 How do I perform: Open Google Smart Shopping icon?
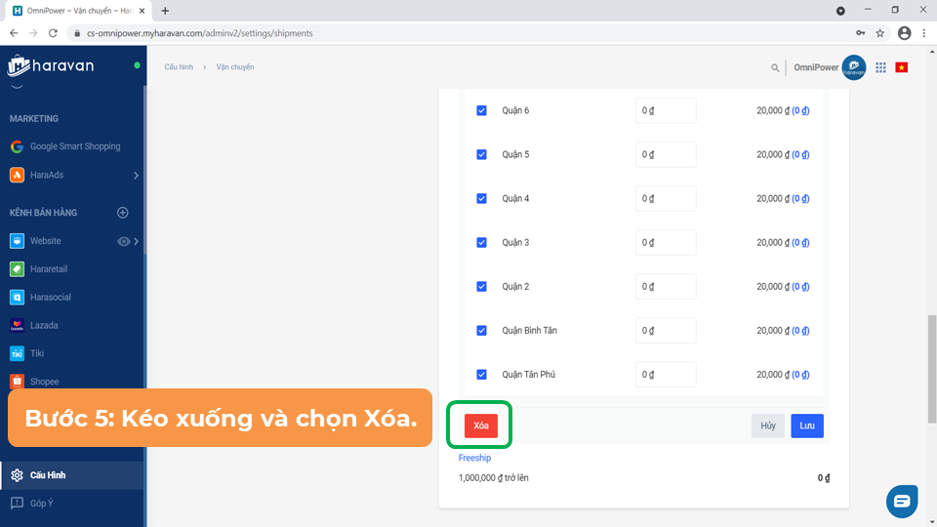[x=17, y=146]
